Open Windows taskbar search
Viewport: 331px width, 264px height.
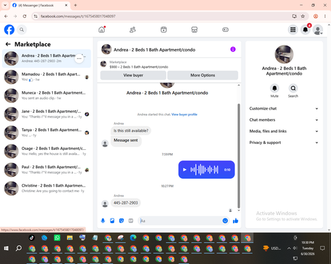coord(19,248)
